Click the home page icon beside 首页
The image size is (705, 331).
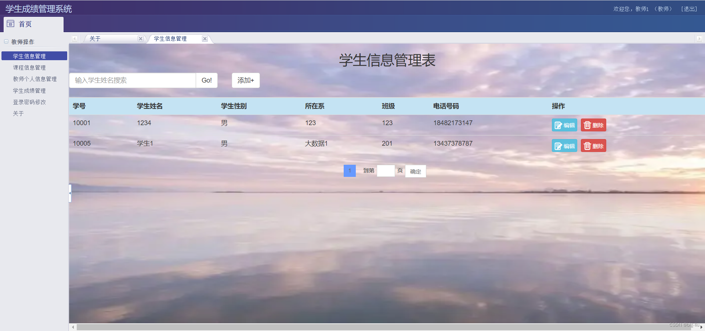coord(10,24)
